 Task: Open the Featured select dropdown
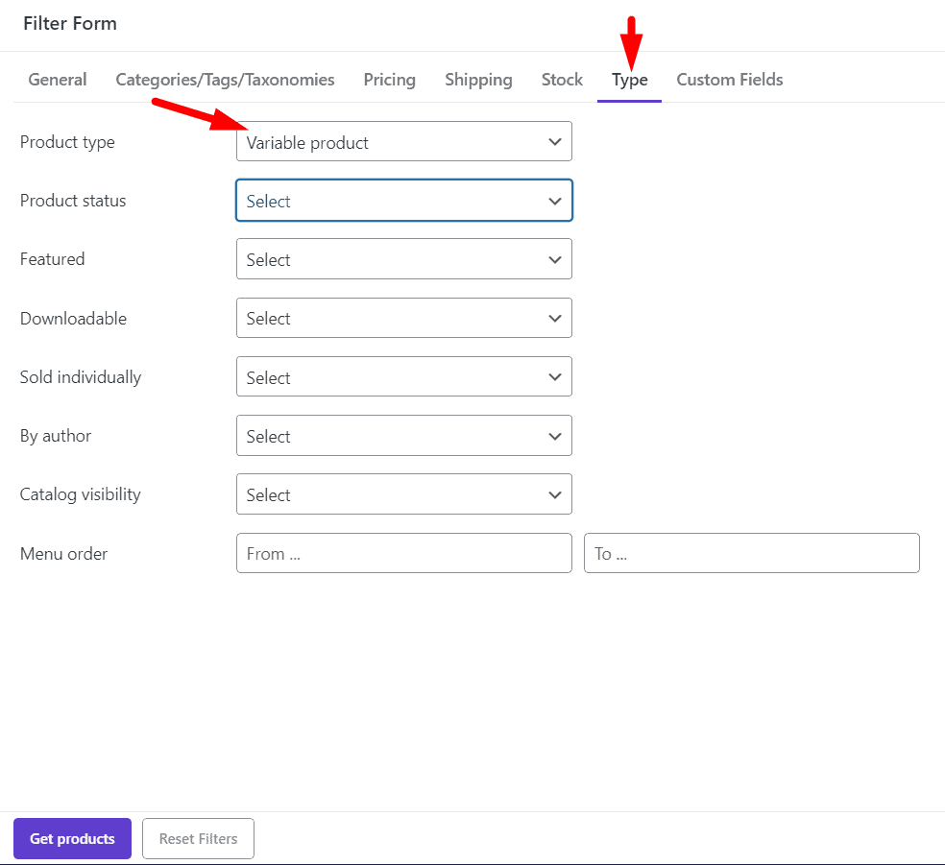click(403, 259)
